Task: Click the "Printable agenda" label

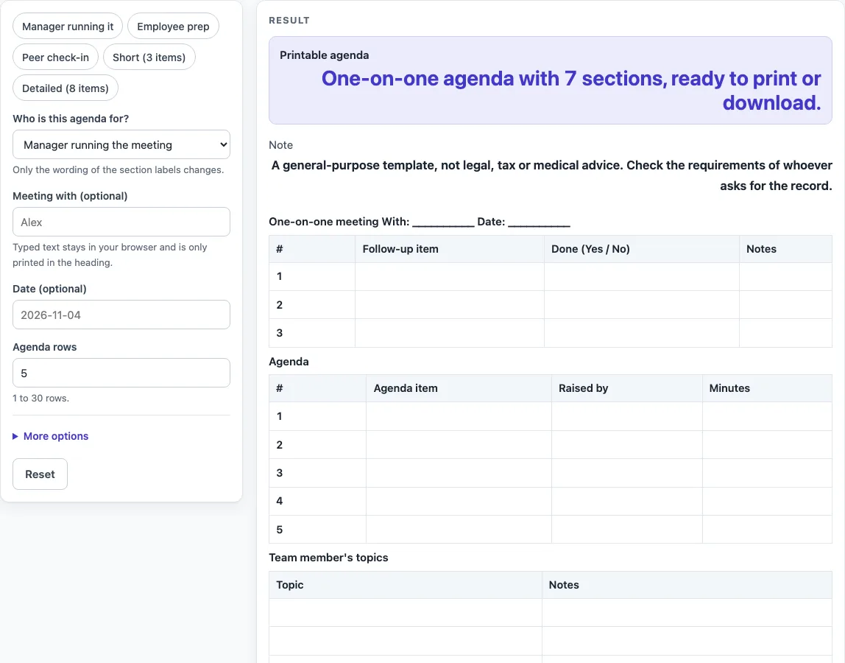Action: [325, 55]
